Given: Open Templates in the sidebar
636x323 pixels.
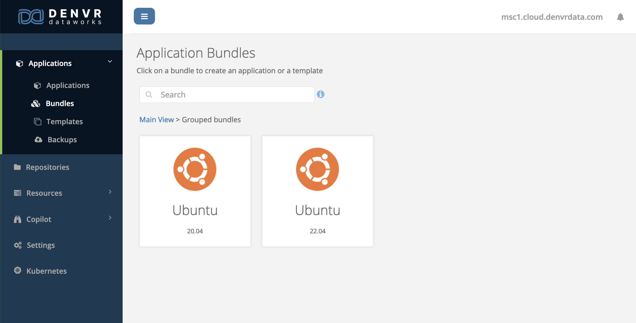Looking at the screenshot, I should (64, 122).
